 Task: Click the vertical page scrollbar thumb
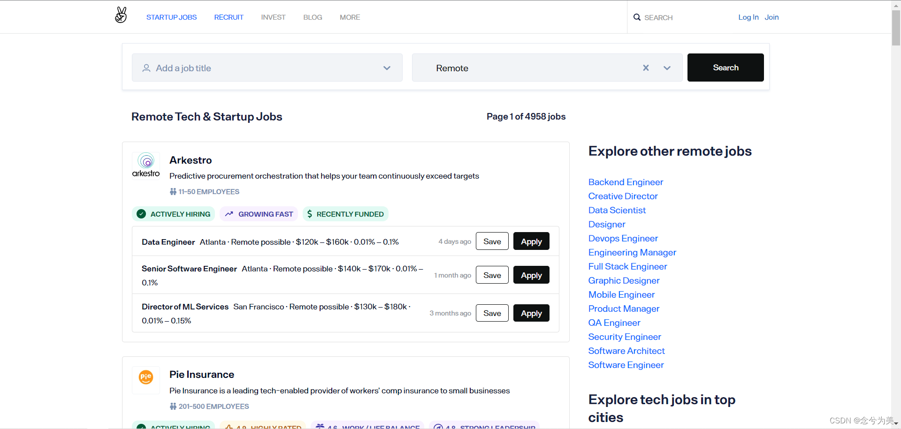click(x=896, y=27)
